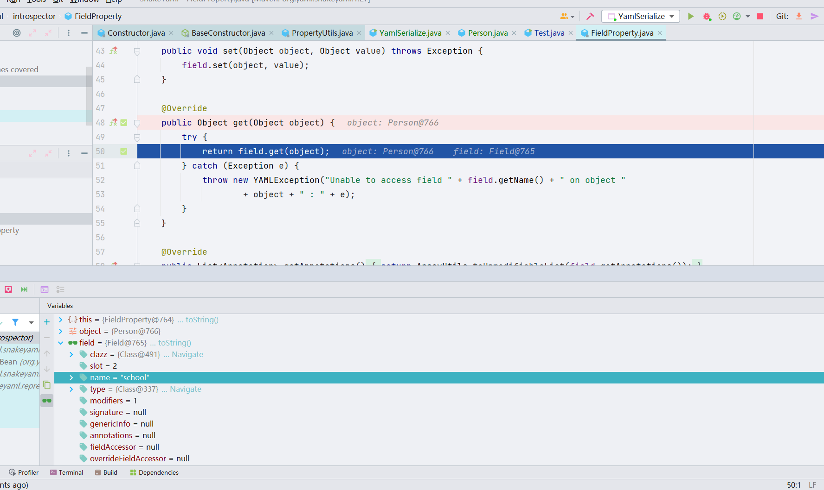Viewport: 824px width, 490px height.
Task: Expand the clazz variable node
Action: (71, 354)
